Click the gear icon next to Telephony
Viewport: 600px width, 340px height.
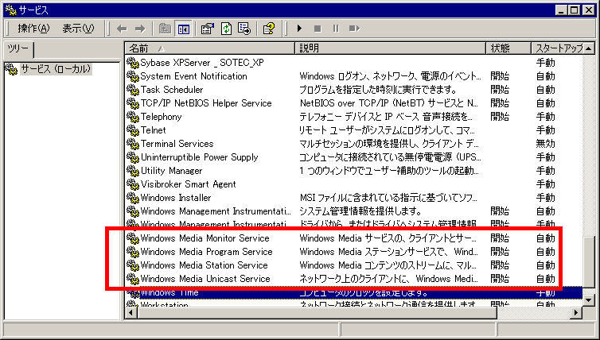tap(132, 117)
